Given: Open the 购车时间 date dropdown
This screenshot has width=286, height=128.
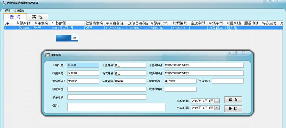Looking at the screenshot, I should tap(217, 108).
